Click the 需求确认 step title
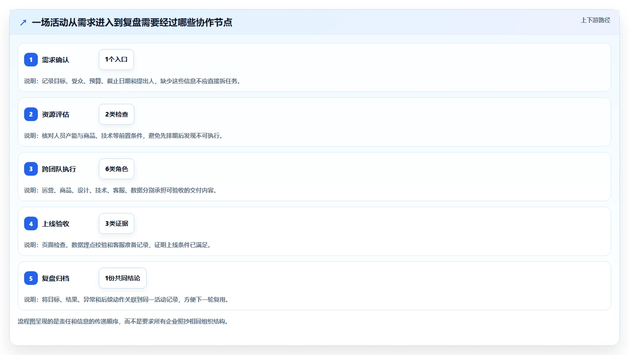629x355 pixels. click(56, 60)
